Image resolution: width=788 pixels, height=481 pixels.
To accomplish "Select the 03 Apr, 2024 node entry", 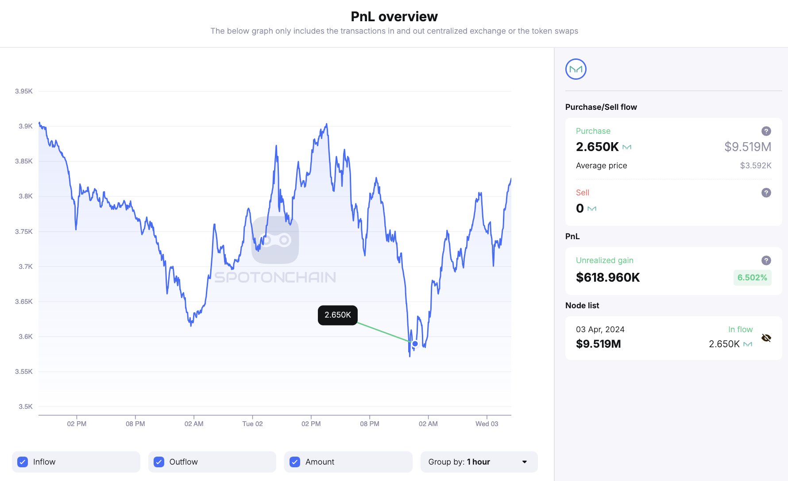I will click(x=600, y=330).
